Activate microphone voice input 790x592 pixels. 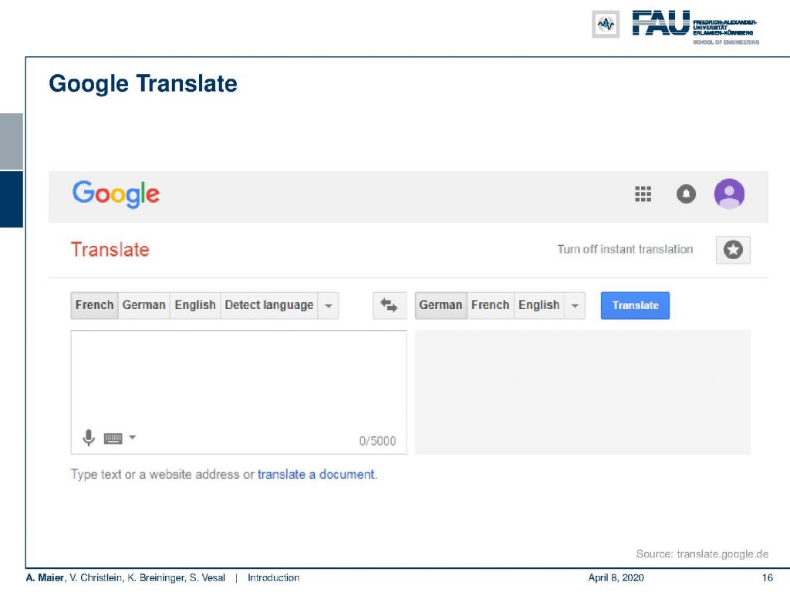pos(89,438)
